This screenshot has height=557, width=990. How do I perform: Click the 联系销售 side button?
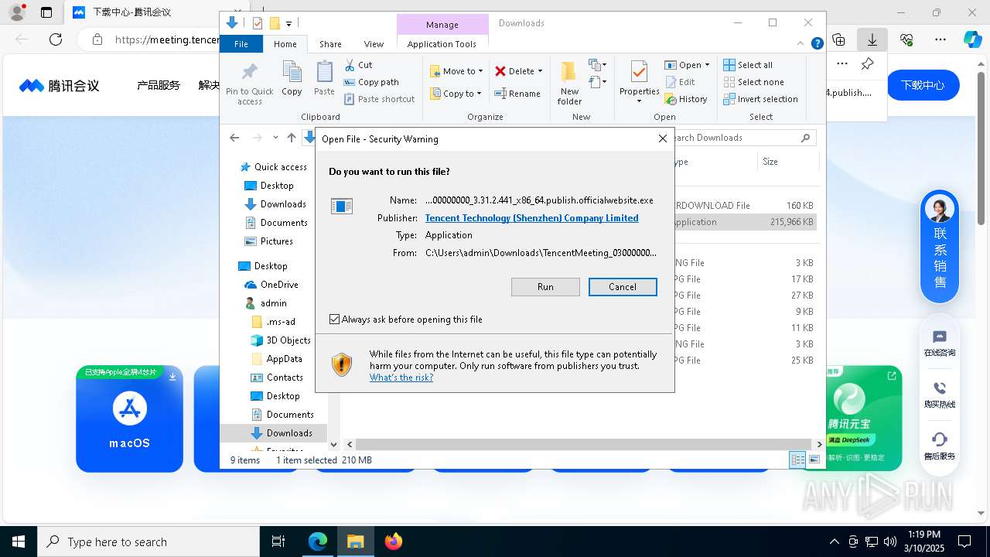(940, 246)
